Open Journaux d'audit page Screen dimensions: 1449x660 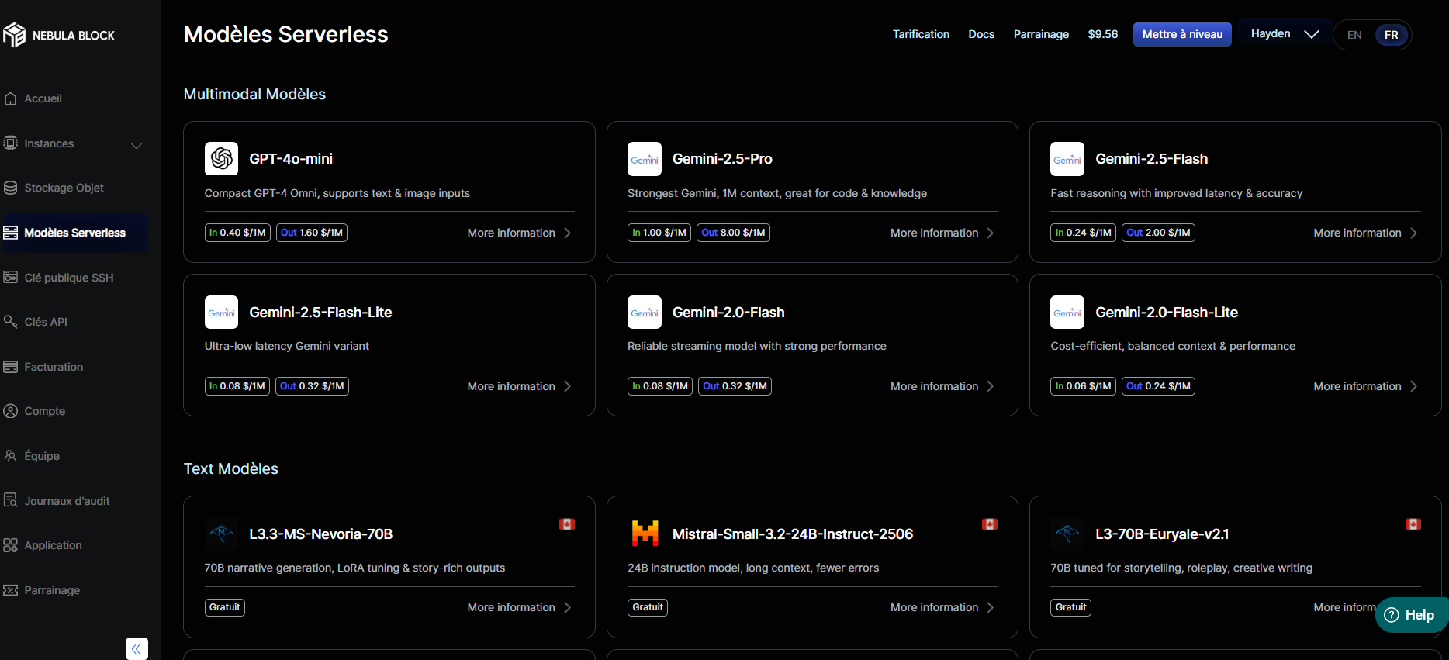67,501
